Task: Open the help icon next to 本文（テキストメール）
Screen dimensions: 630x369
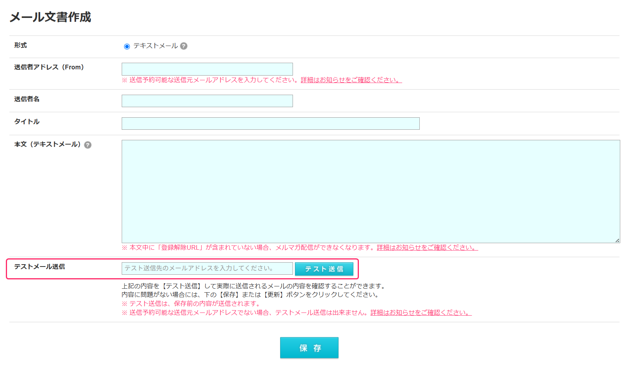Action: point(88,145)
